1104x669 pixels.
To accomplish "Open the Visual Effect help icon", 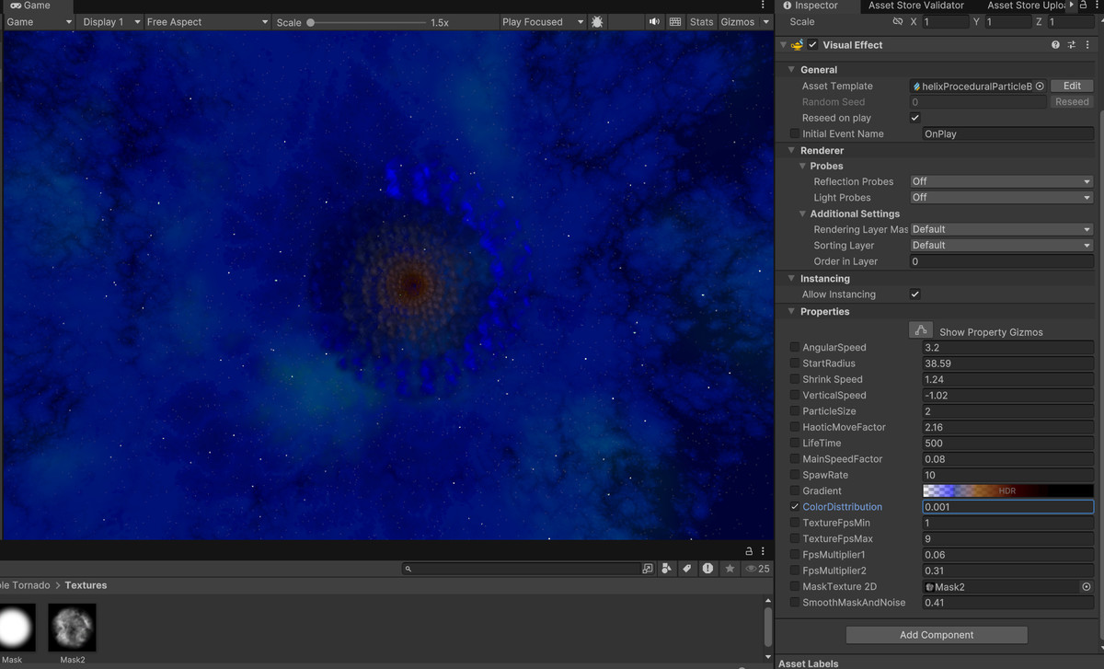I will (1055, 44).
